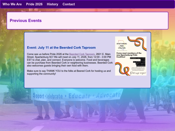Follow the Beerded Cork Taproom hyperlink
Viewport: 175px width, 131px height.
point(82,54)
